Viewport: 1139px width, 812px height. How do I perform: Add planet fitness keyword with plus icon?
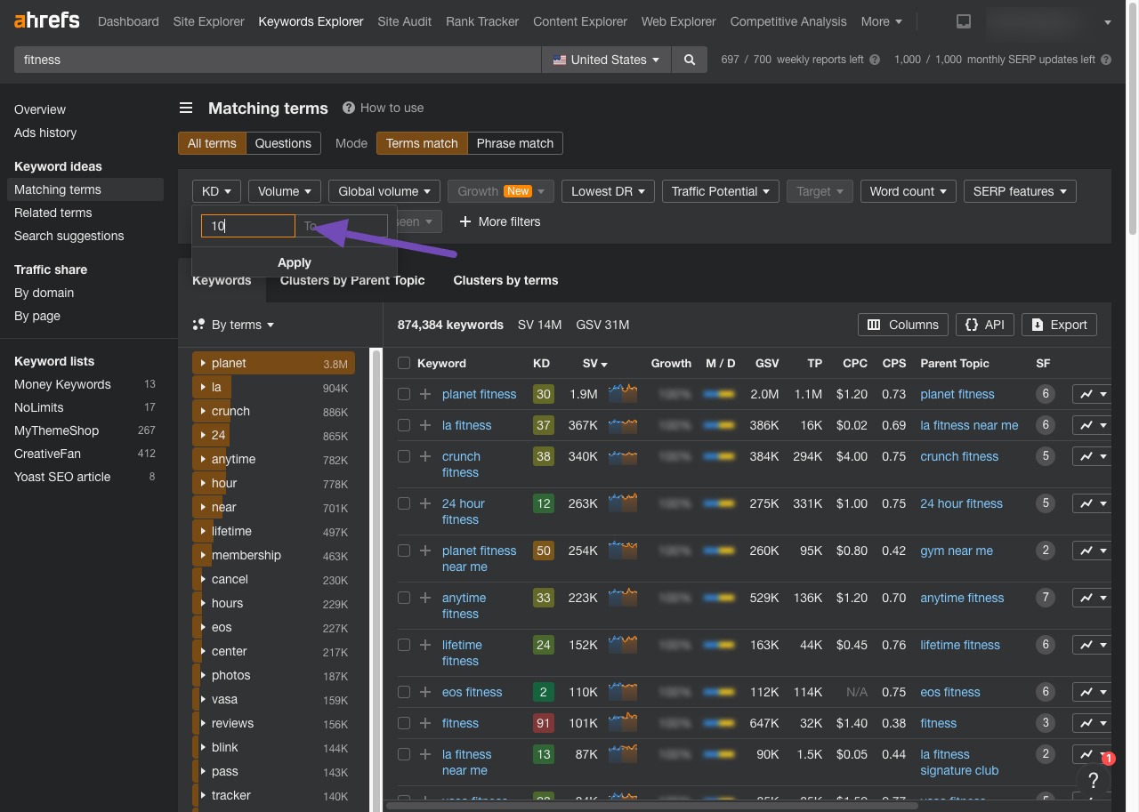(425, 394)
